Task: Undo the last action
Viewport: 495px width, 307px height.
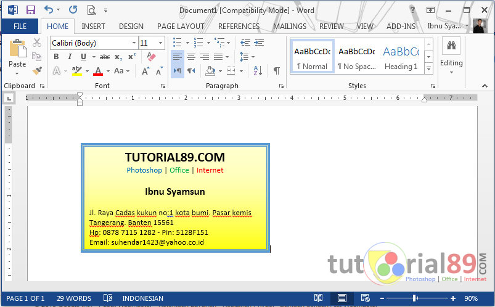Action: (x=49, y=9)
